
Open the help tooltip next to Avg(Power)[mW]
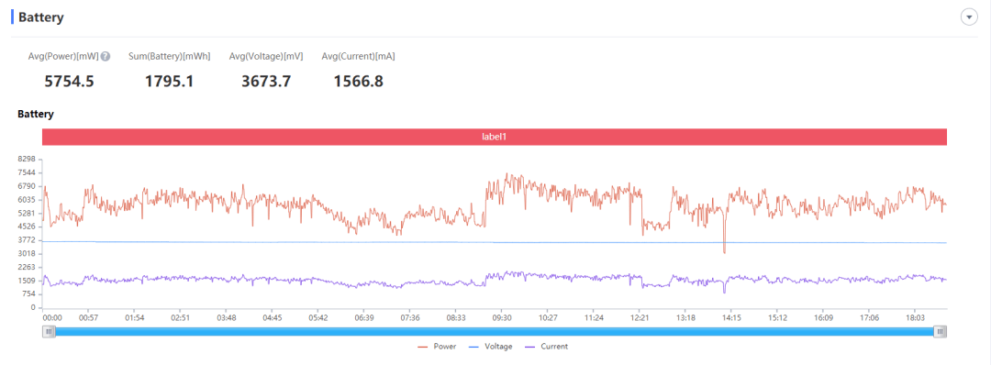[106, 56]
